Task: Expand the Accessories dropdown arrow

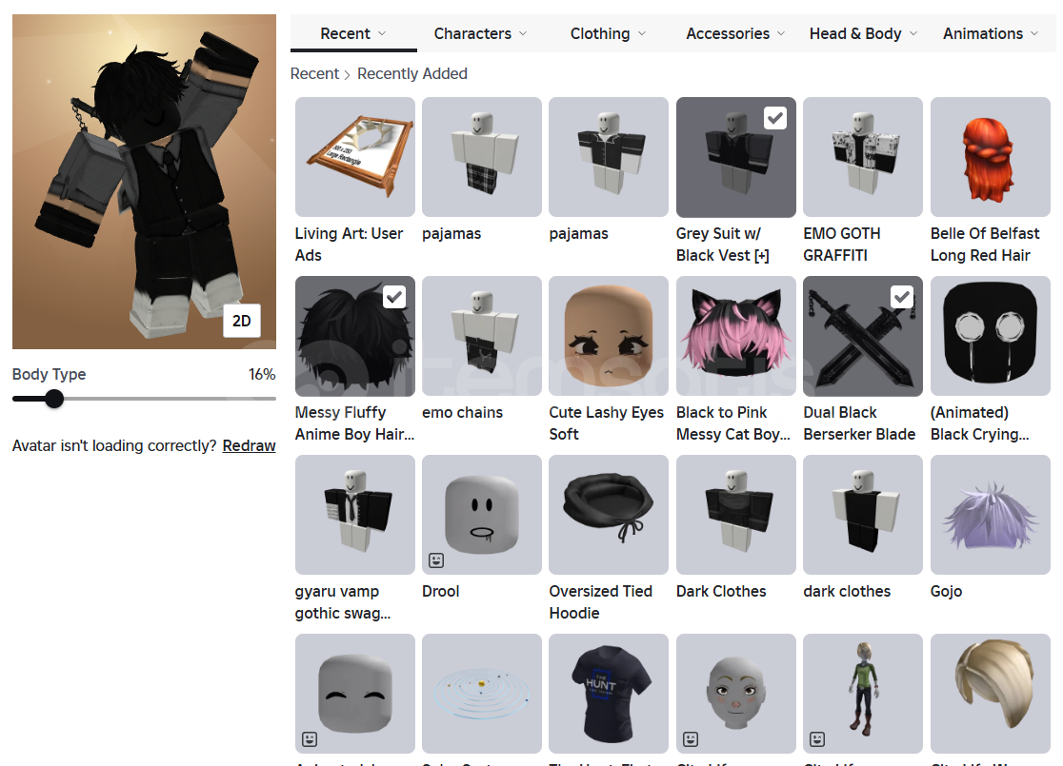Action: (x=781, y=33)
